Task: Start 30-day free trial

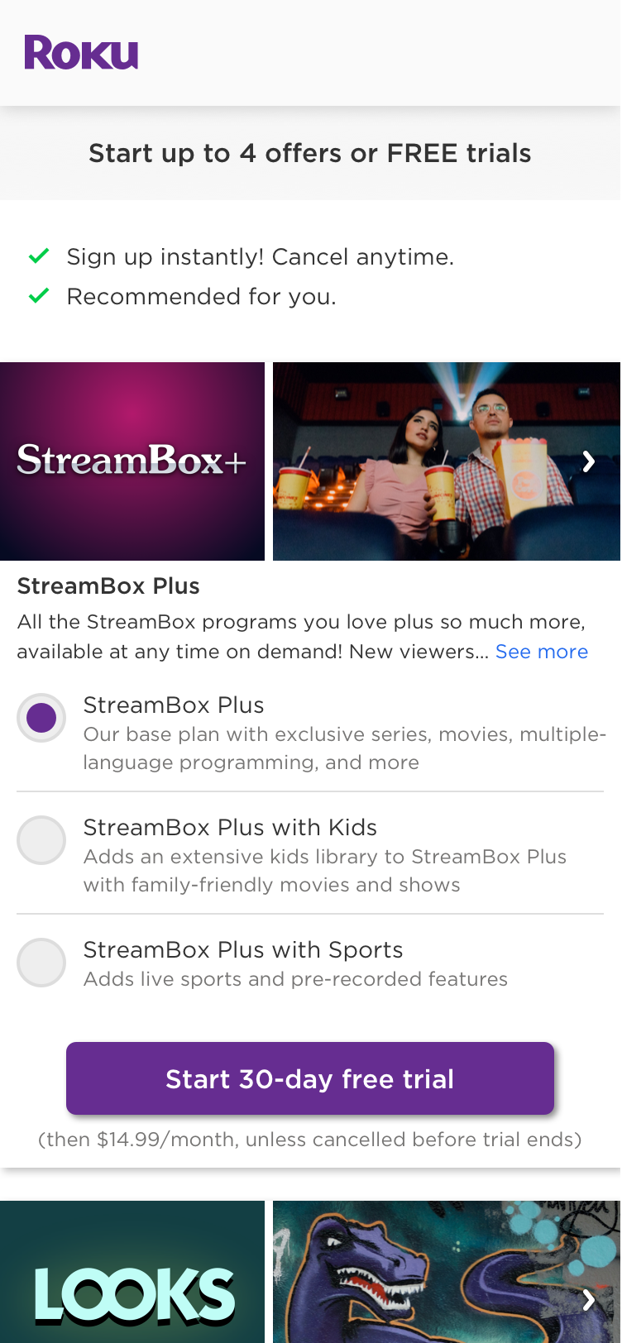Action: click(310, 1078)
